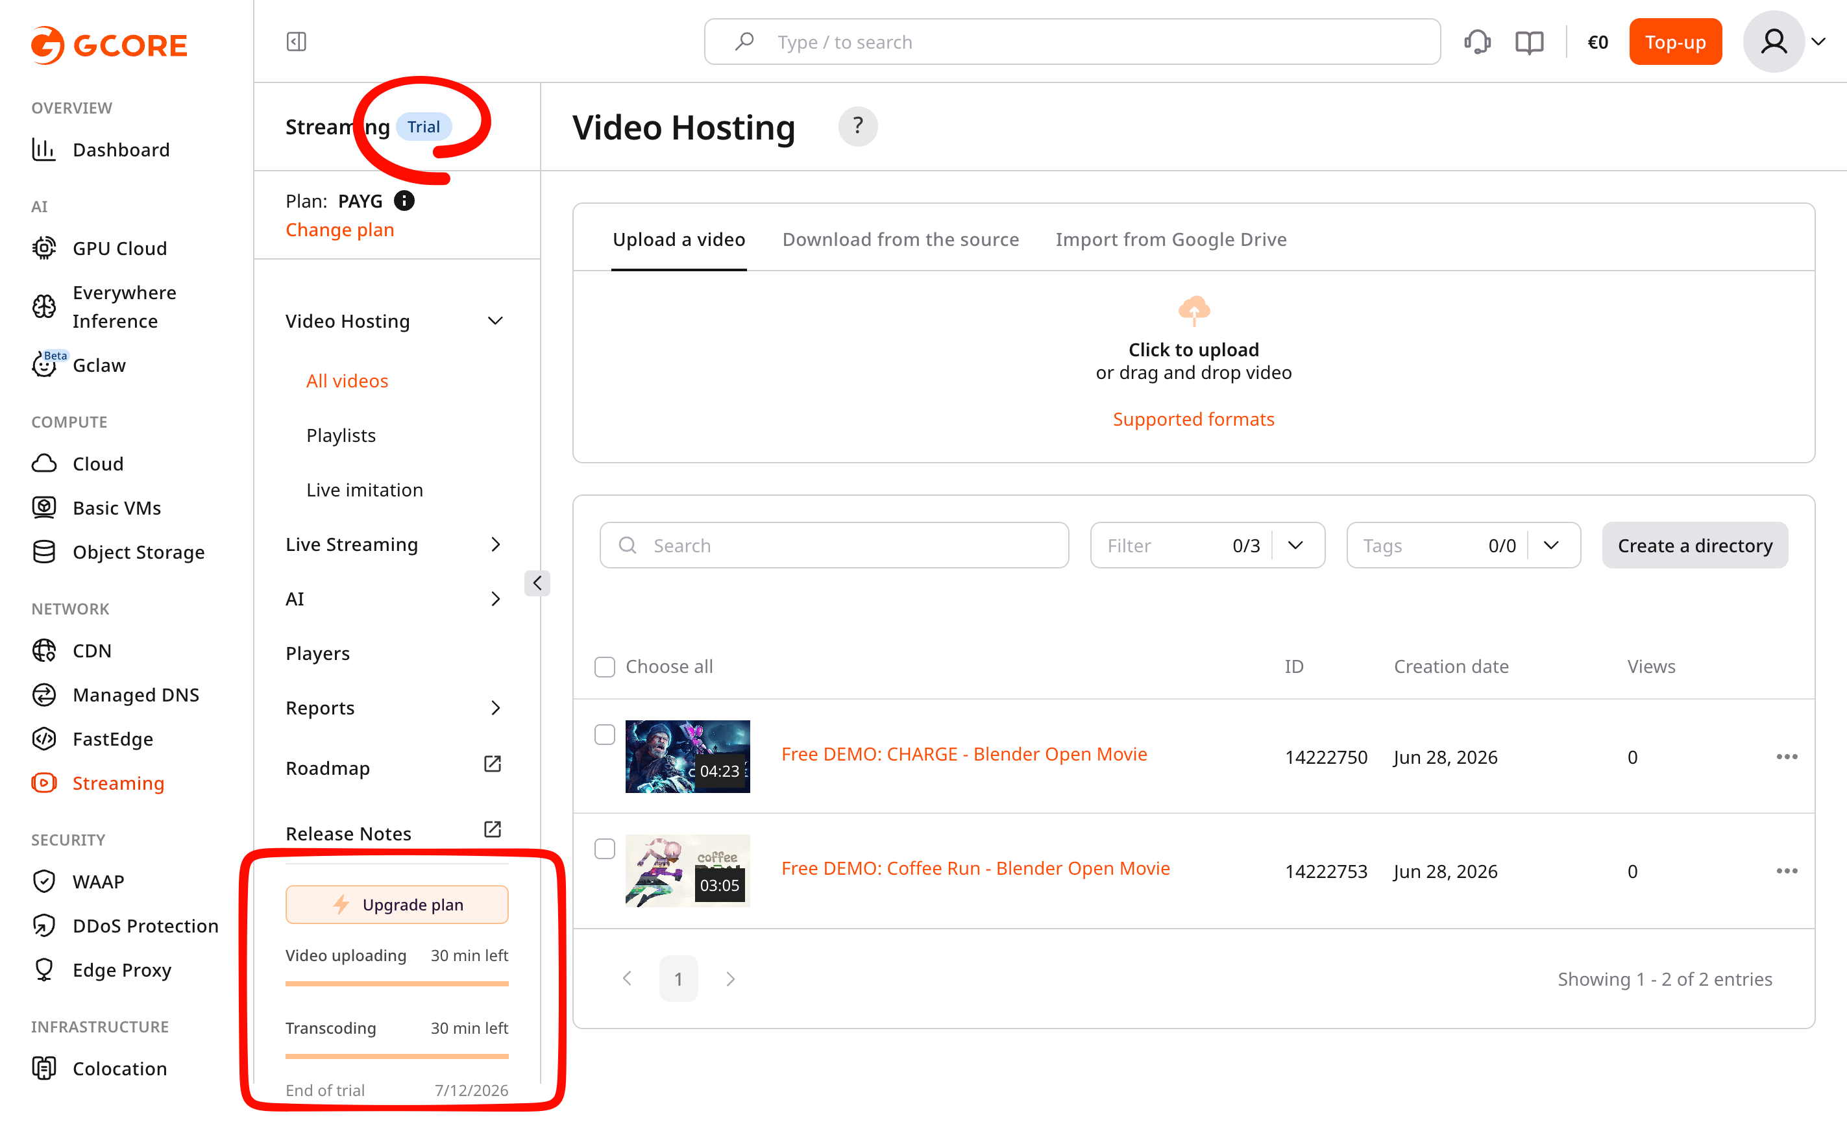Select page 1 in pagination
Screen dimensions: 1847x1122
(678, 980)
